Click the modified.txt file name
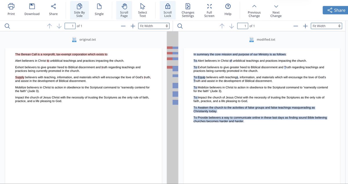This screenshot has height=184, width=348. pyautogui.click(x=266, y=39)
